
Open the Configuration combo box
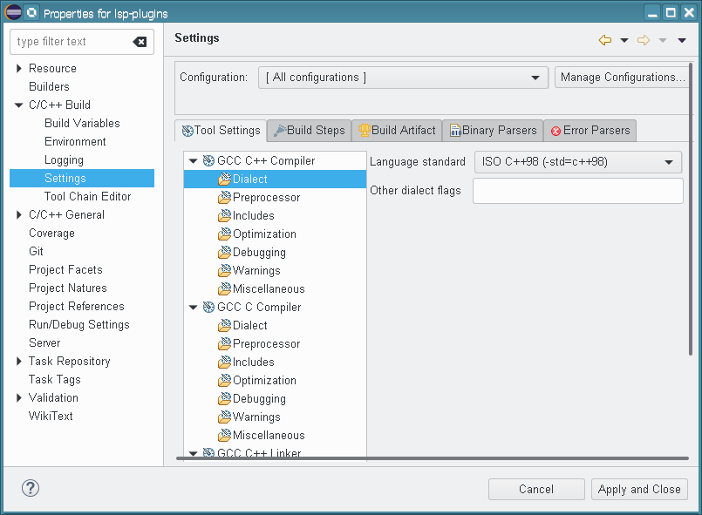pos(403,78)
